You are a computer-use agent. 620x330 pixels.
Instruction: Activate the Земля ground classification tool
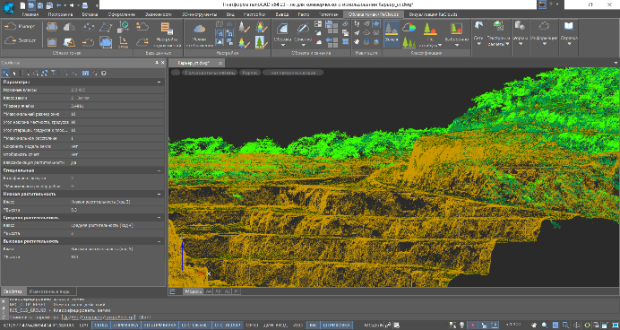coord(392,34)
